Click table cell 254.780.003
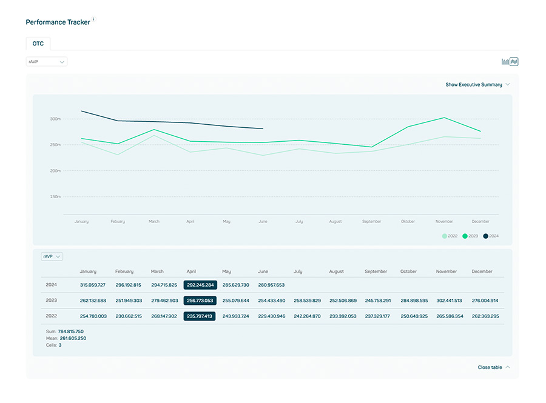Screen dimensions: 546x403 point(93,316)
